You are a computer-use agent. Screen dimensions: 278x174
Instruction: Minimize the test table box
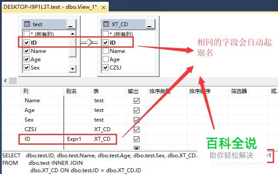(x=71, y=24)
